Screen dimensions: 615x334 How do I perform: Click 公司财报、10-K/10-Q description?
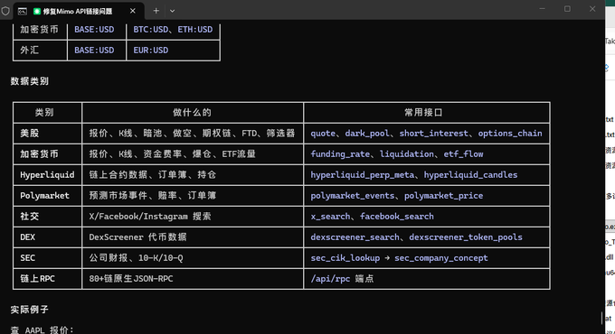click(136, 258)
